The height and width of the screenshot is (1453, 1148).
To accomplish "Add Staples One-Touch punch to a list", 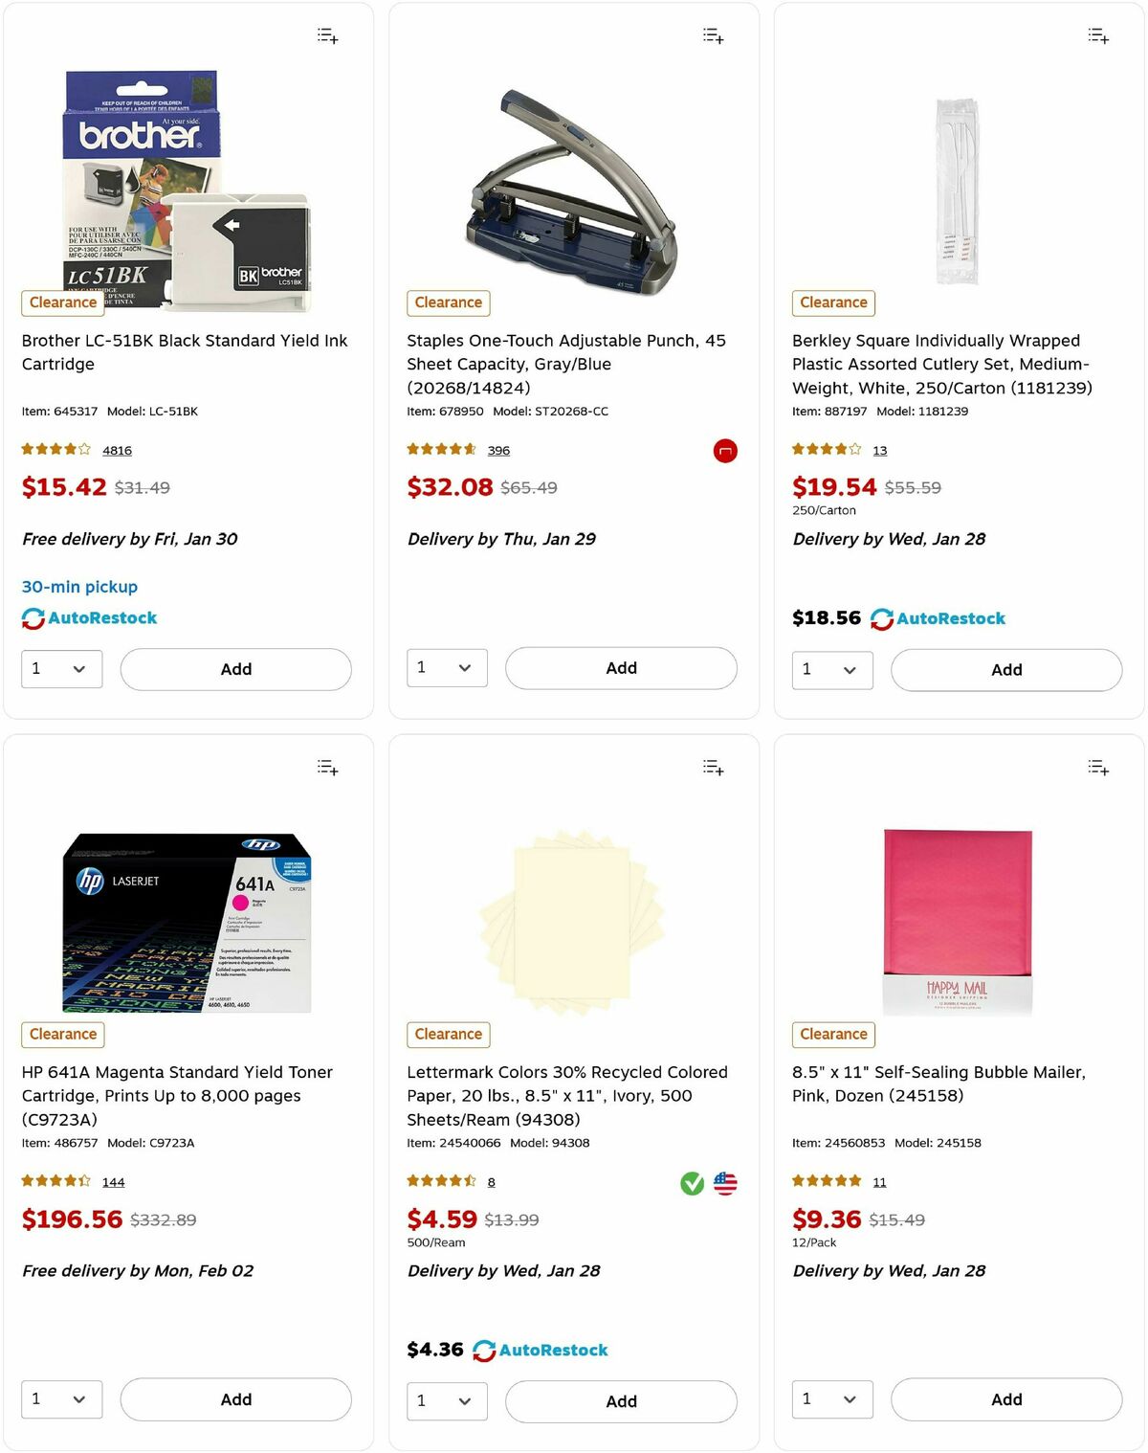I will tap(712, 35).
